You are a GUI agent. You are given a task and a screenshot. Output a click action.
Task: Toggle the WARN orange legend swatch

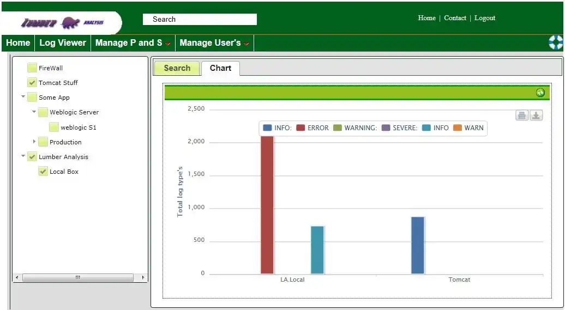(x=457, y=128)
